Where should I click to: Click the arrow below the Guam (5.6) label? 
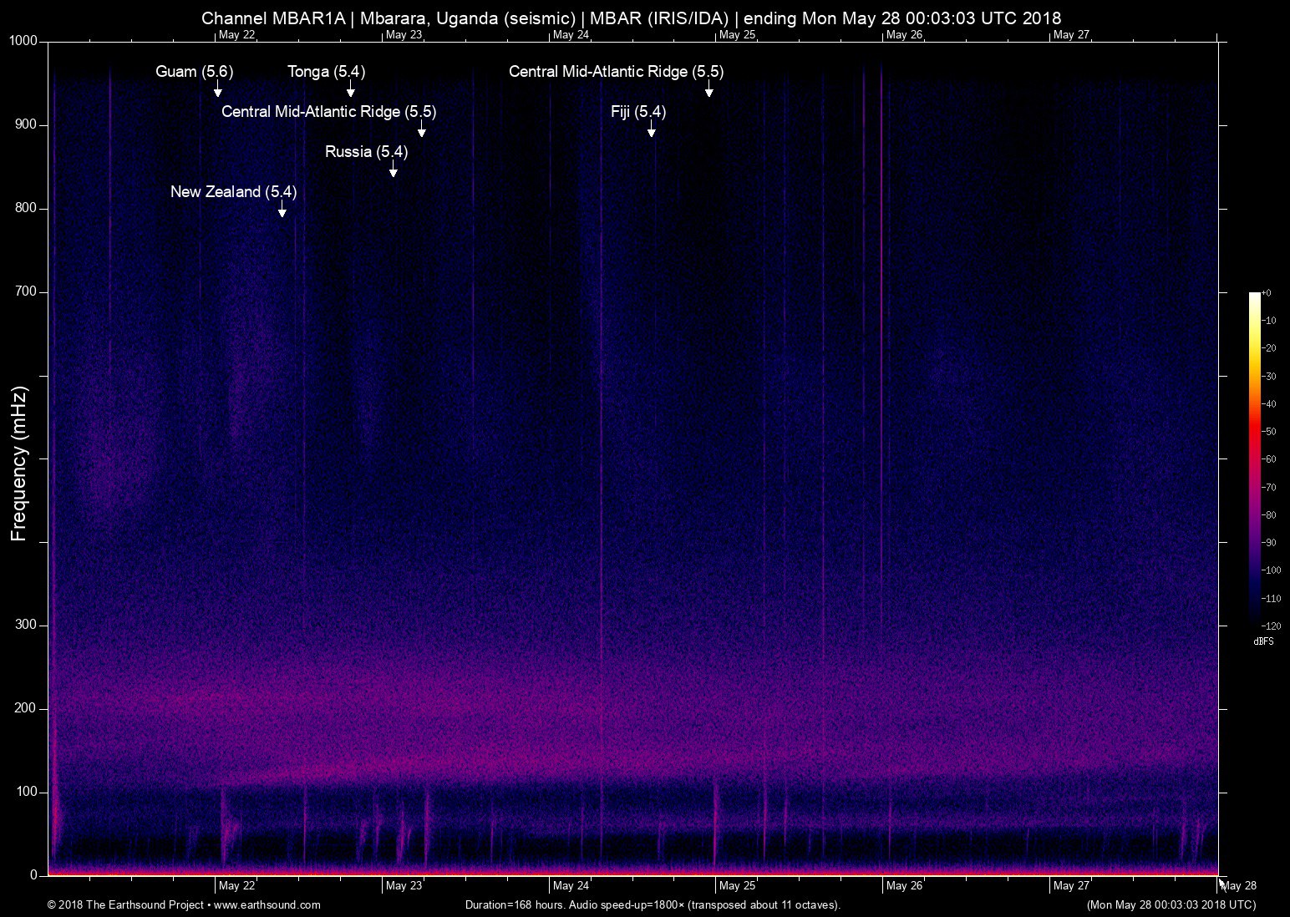click(x=217, y=89)
